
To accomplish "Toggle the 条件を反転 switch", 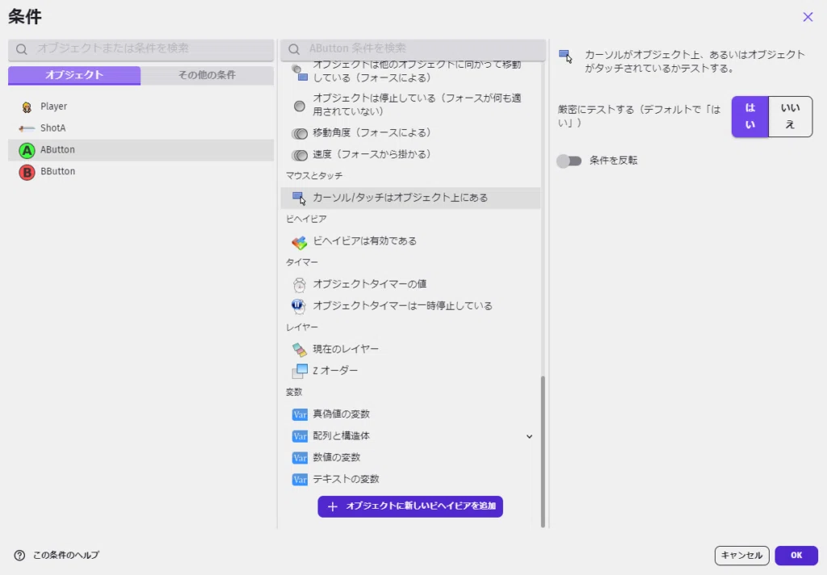I will [569, 161].
